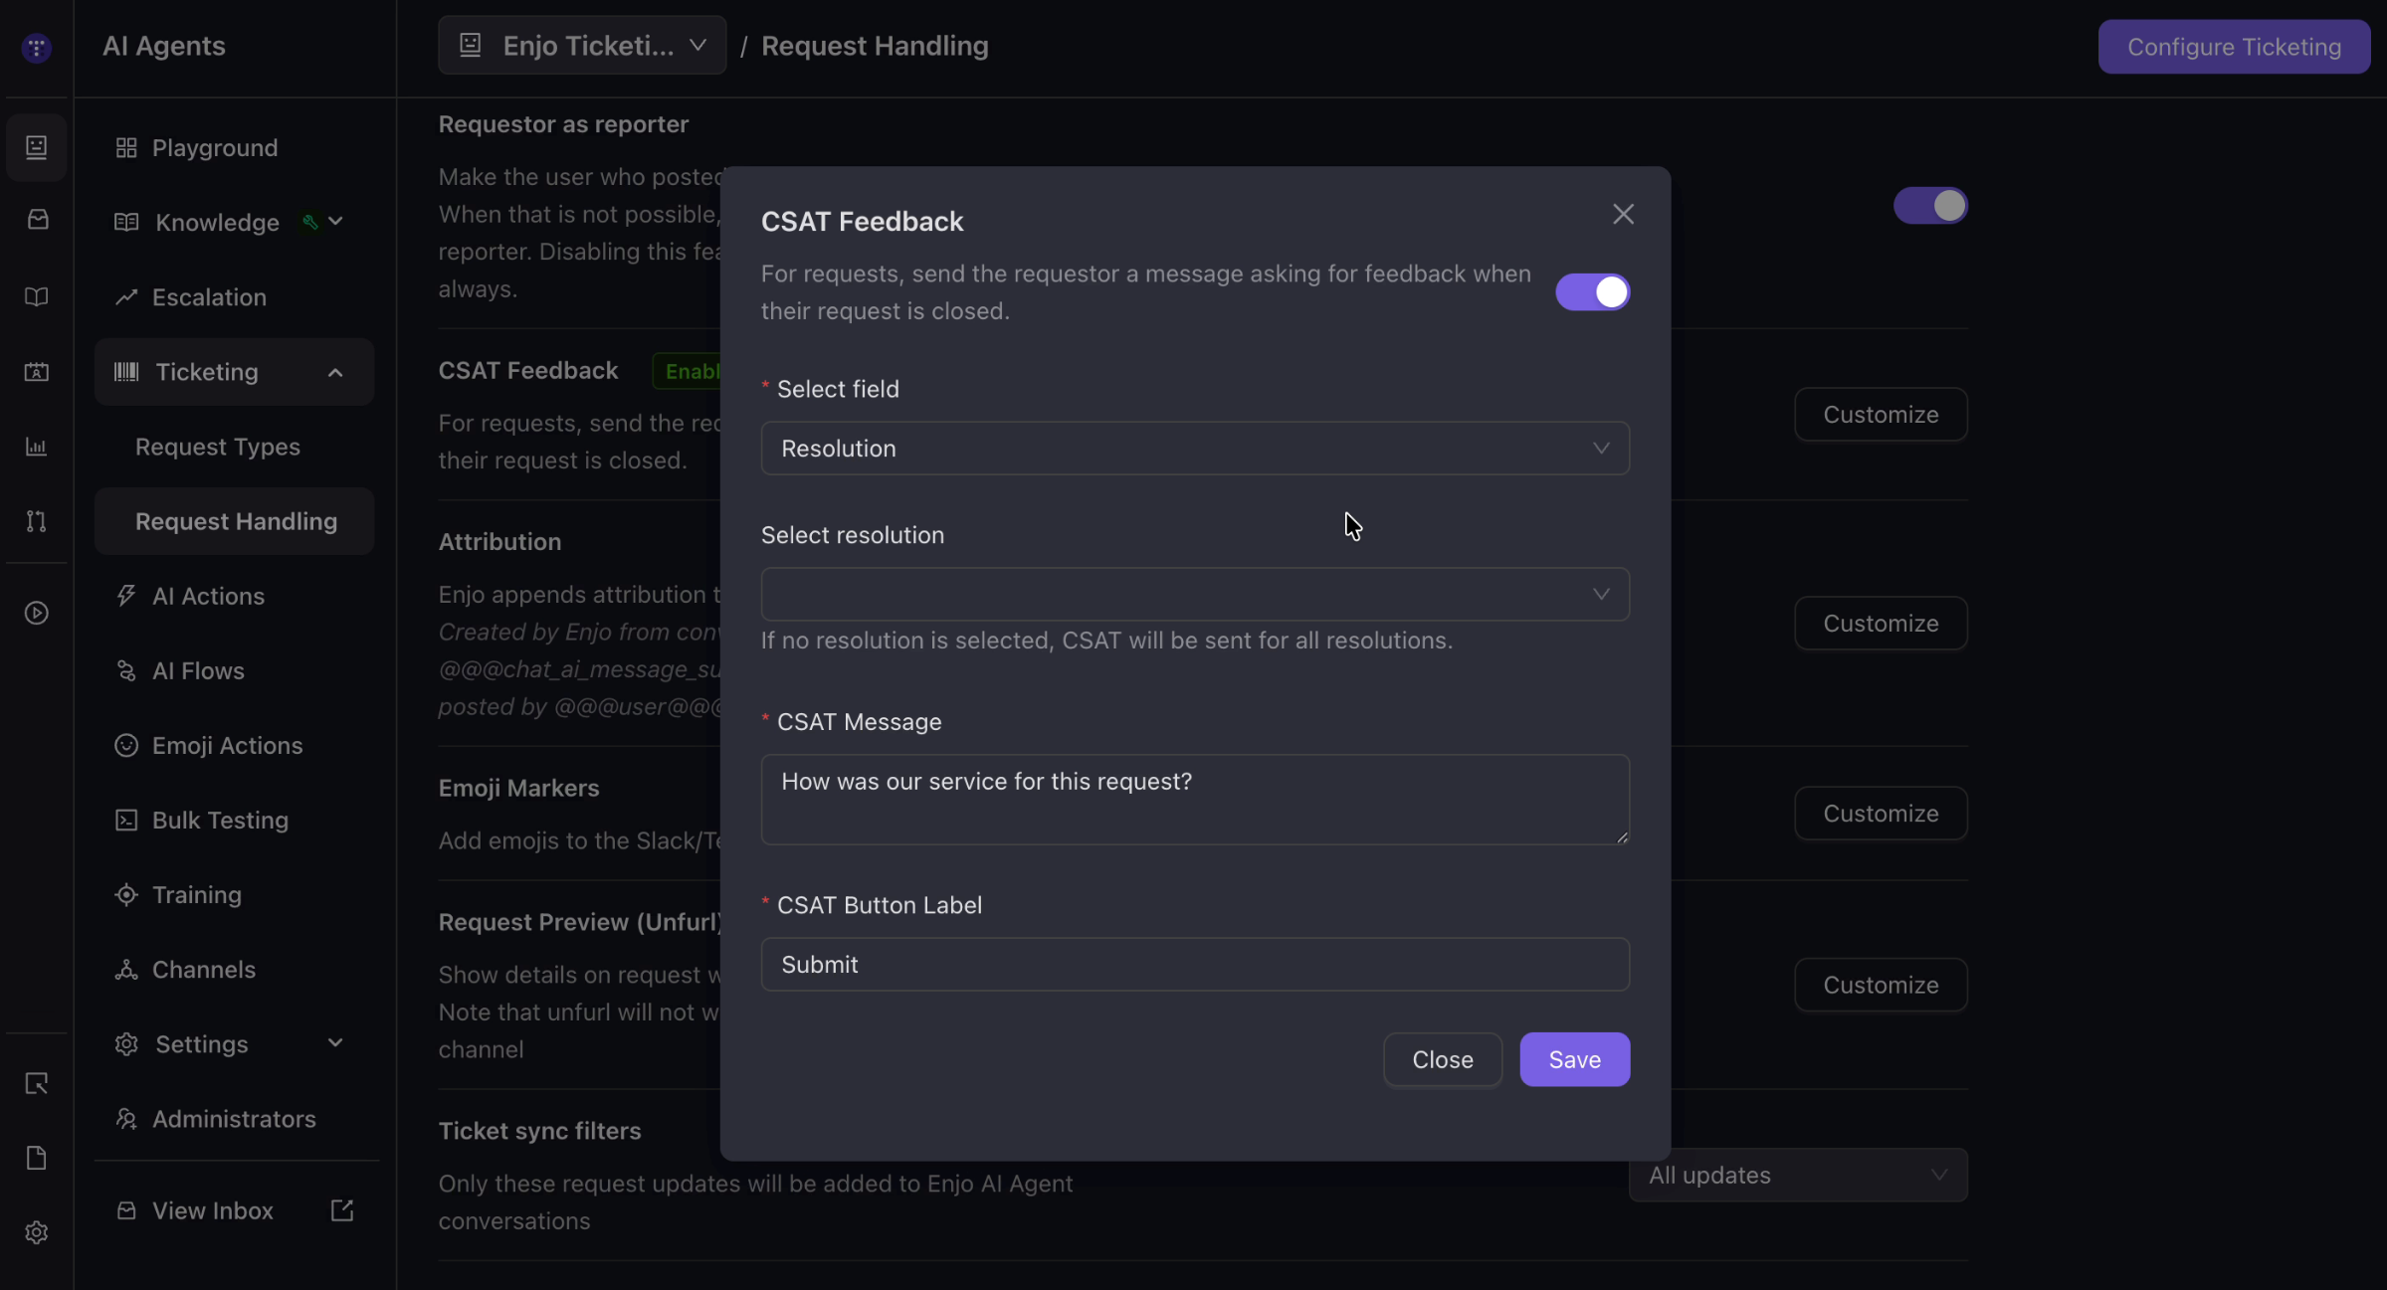Open the inbox icon in left rail
Viewport: 2387px width, 1290px height.
tap(37, 219)
